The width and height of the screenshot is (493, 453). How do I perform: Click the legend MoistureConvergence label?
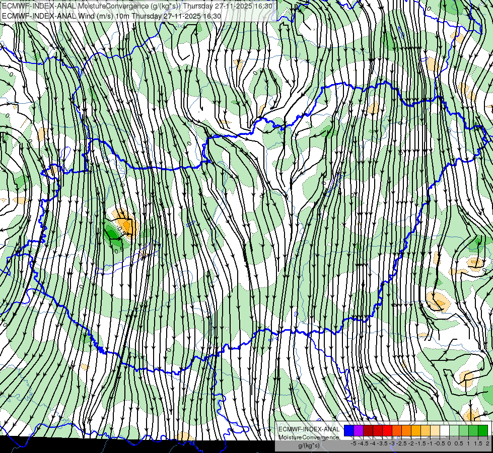(x=309, y=437)
